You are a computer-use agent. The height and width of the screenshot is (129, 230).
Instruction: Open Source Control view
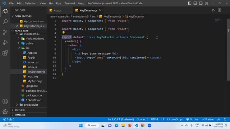[5, 32]
